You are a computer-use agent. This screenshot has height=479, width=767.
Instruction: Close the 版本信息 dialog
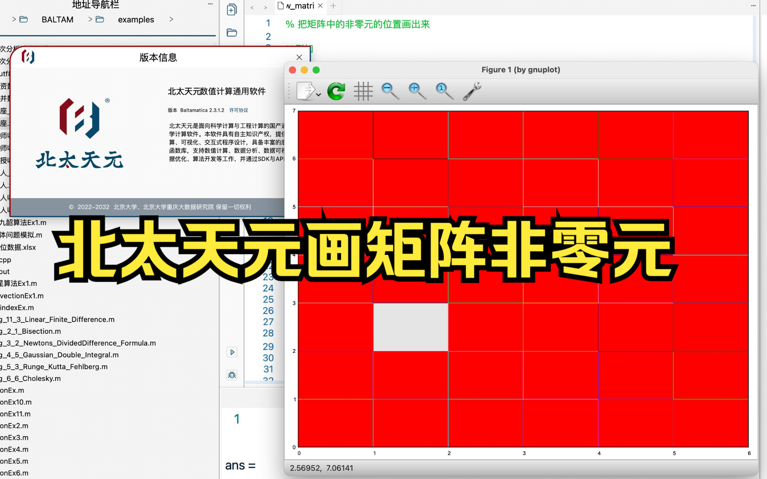pyautogui.click(x=299, y=57)
